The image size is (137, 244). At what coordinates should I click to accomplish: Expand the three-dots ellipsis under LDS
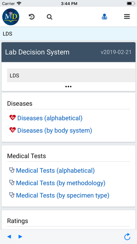68,87
